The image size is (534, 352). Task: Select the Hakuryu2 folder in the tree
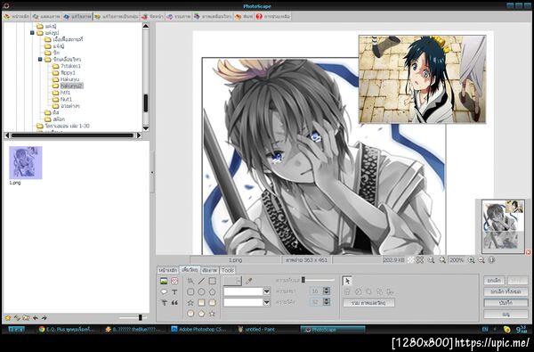(x=72, y=86)
